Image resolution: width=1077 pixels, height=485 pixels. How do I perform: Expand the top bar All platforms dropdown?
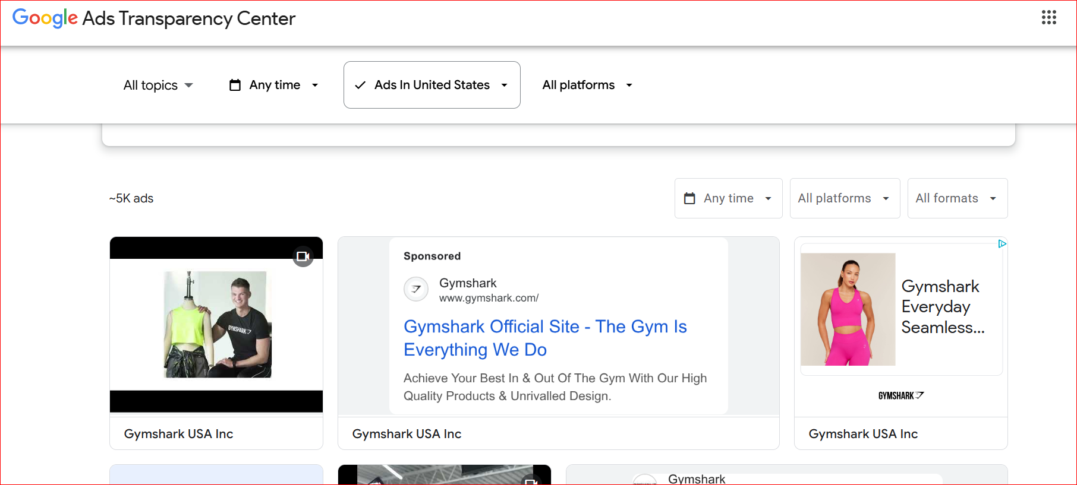587,85
